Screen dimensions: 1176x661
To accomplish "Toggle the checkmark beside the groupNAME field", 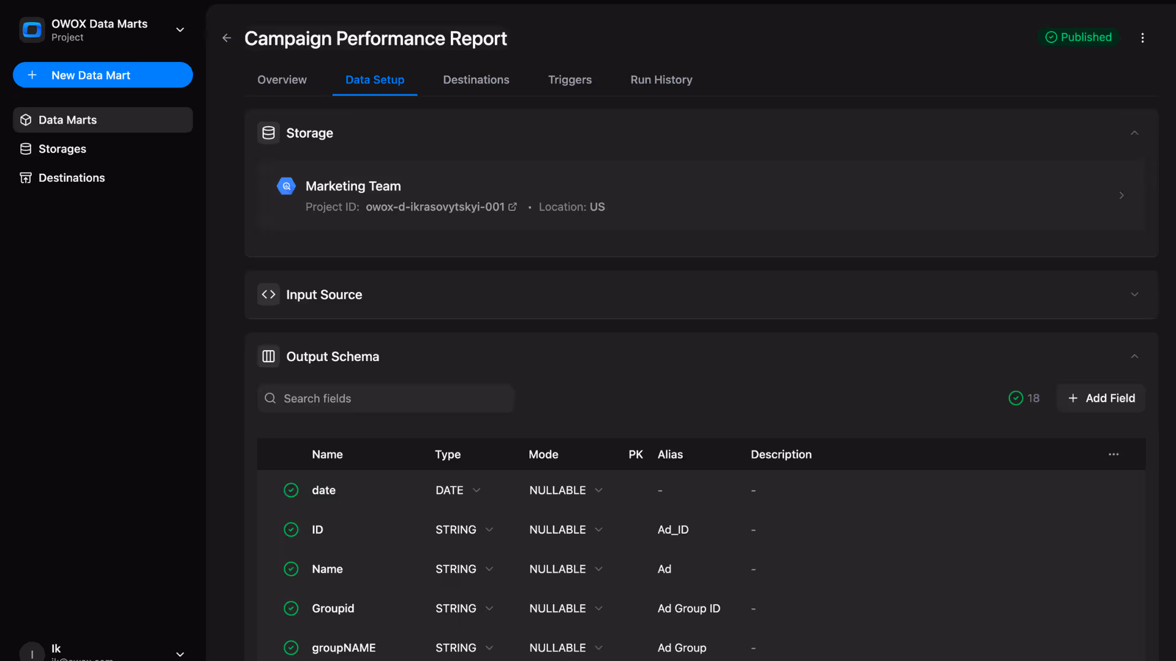I will 291,648.
